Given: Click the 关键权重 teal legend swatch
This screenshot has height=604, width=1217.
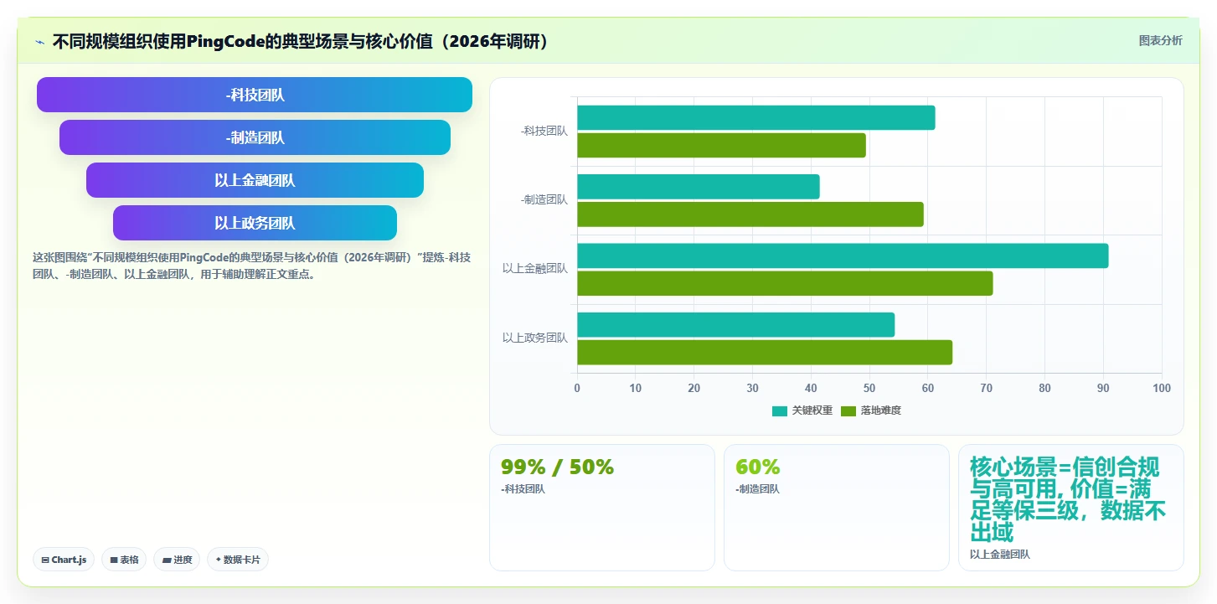Looking at the screenshot, I should click(x=780, y=410).
